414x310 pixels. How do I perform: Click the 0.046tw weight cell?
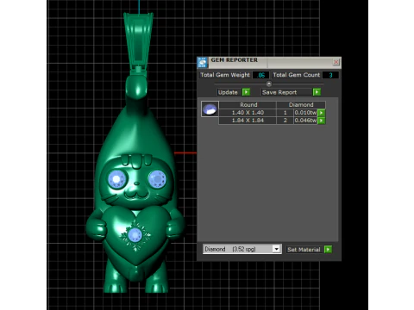(305, 121)
